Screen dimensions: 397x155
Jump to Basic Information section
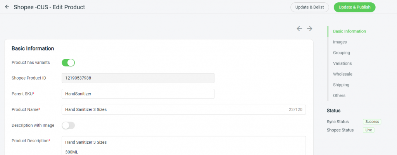pos(349,31)
